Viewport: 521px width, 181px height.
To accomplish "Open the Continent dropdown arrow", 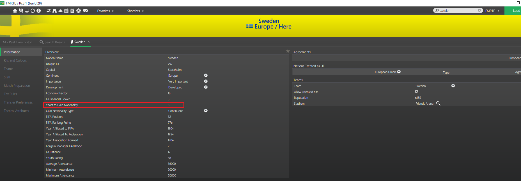I will 206,76.
